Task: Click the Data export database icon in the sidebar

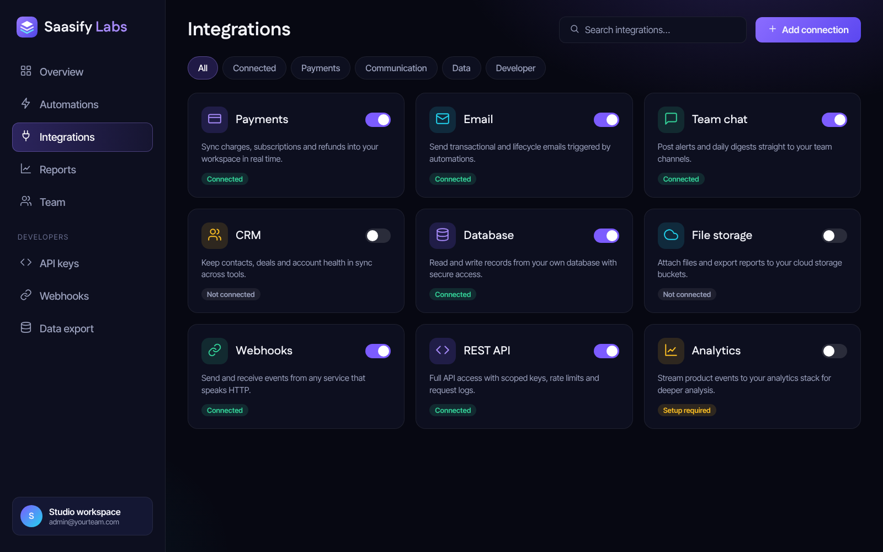Action: pos(26,328)
